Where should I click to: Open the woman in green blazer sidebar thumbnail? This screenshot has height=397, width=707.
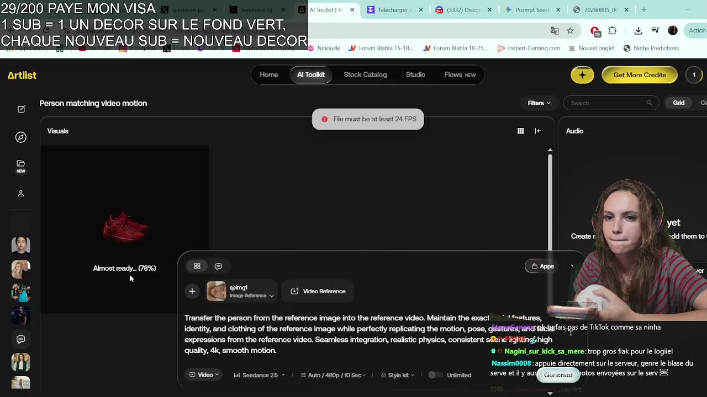pyautogui.click(x=21, y=362)
